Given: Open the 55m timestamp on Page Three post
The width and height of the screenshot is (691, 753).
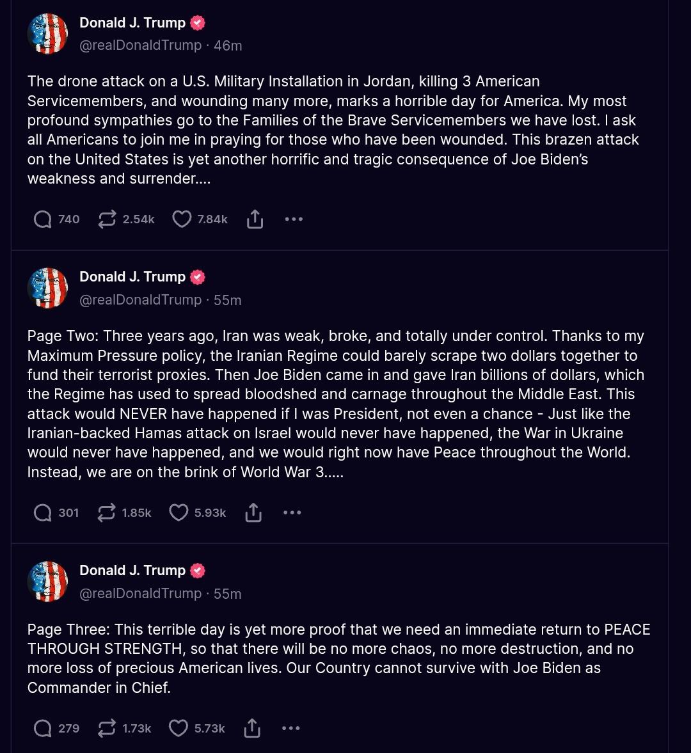Looking at the screenshot, I should click(x=228, y=594).
